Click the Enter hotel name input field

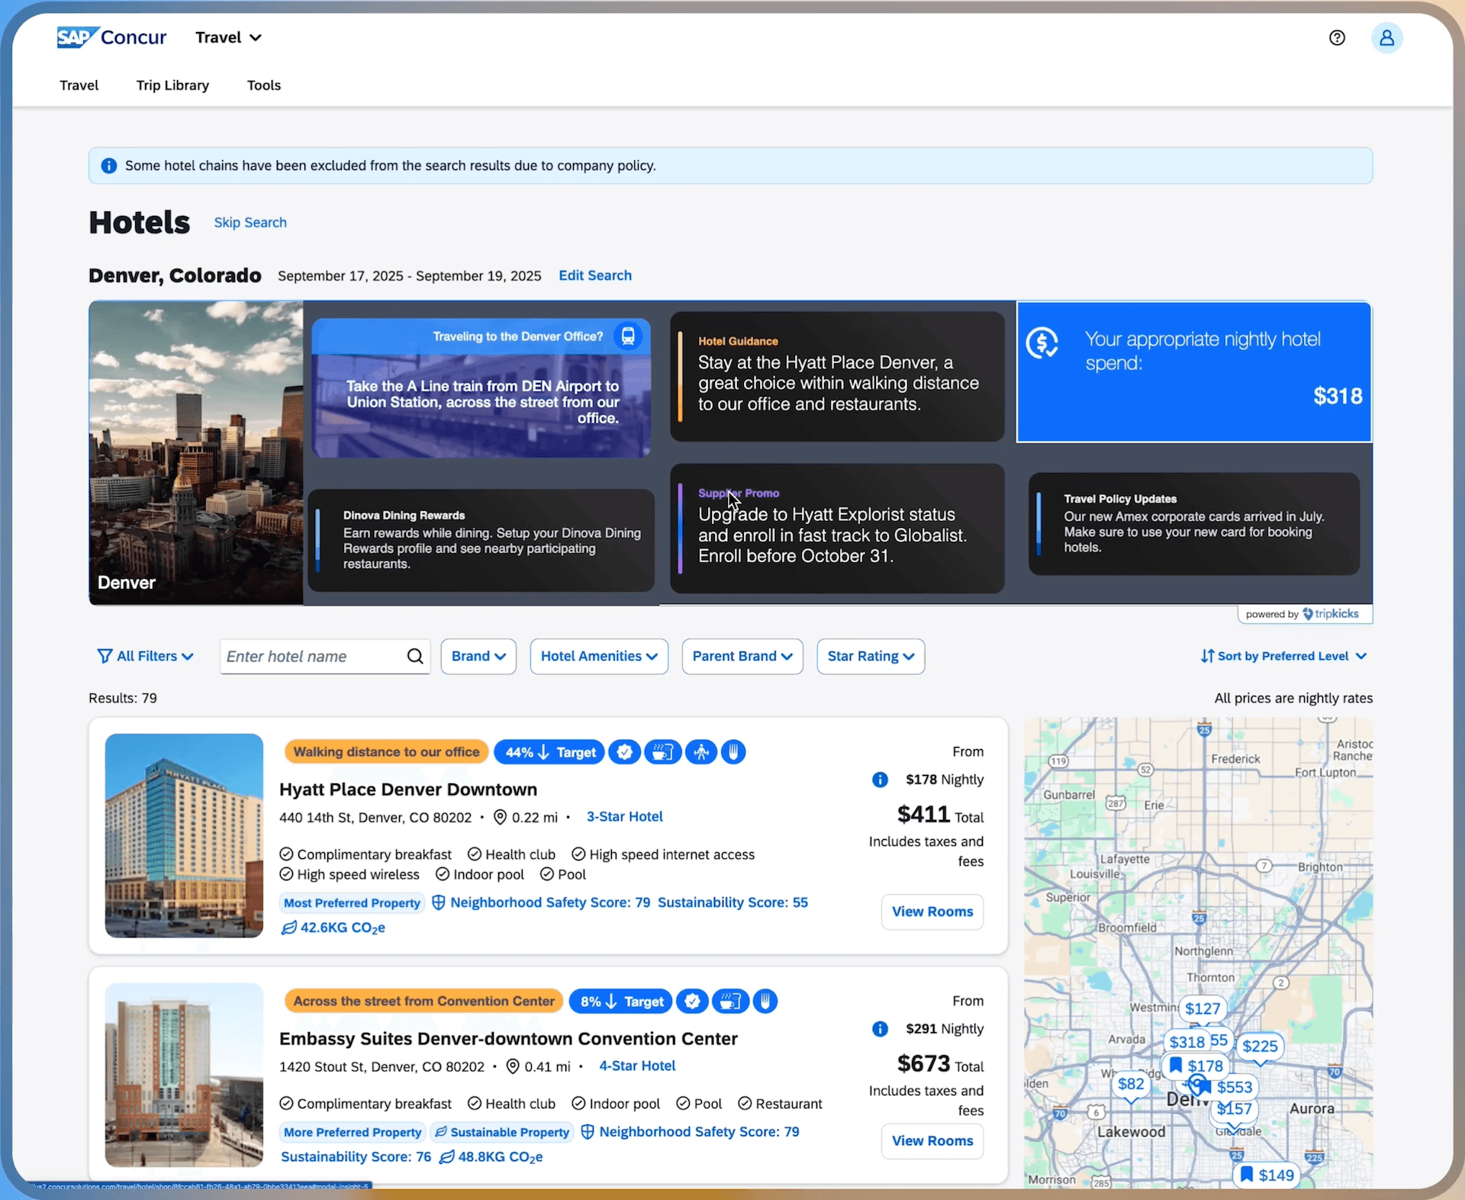pos(313,656)
